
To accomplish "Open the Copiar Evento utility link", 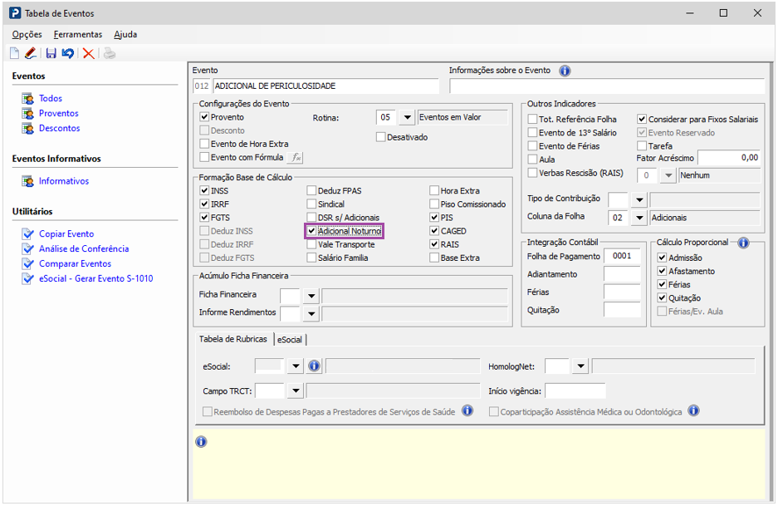I will (x=66, y=234).
